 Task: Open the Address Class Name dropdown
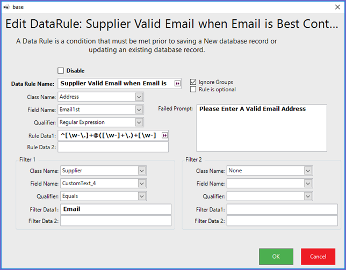(x=139, y=97)
